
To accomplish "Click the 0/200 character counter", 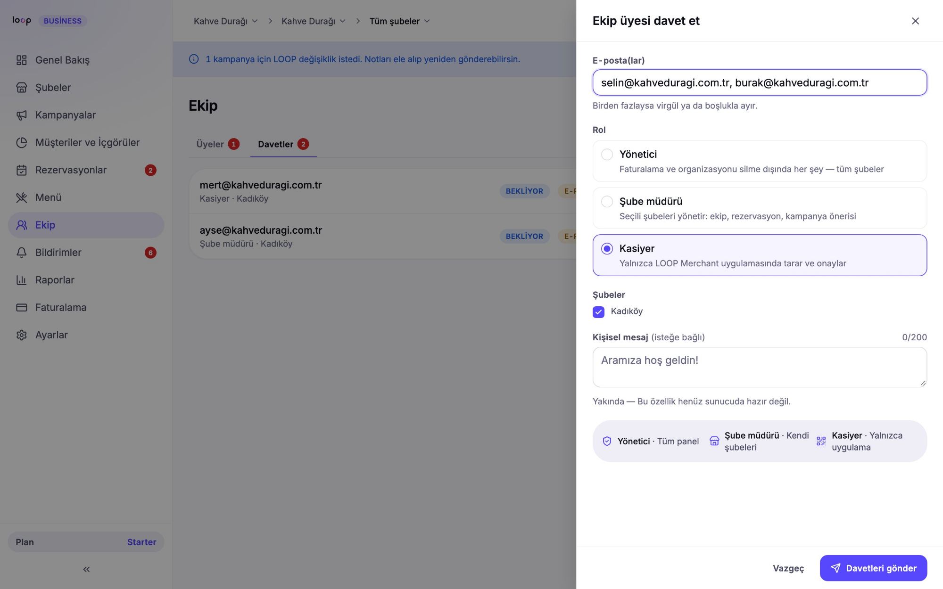I will click(914, 337).
